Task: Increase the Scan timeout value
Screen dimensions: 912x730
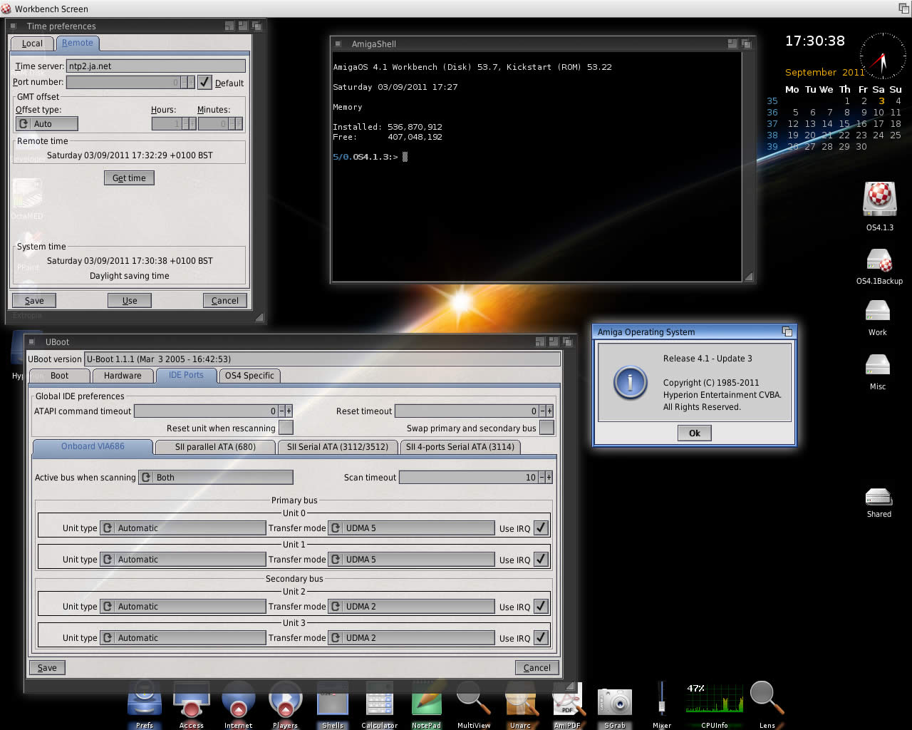Action: point(549,478)
